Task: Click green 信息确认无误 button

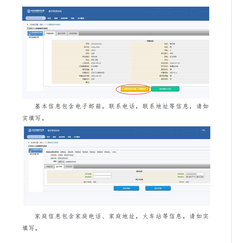Action: tap(165, 89)
